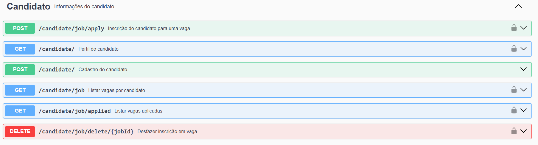538x145 pixels.
Task: Click GET badge for Listar vagas aplicadas
Action: click(20, 111)
